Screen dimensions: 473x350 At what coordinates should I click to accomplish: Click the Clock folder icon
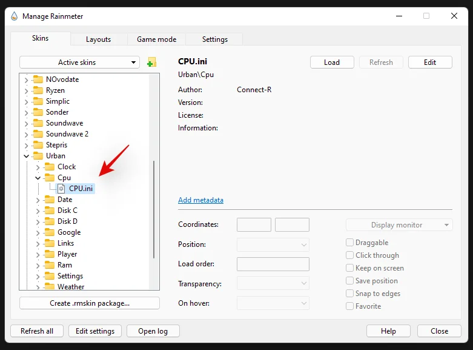point(50,167)
